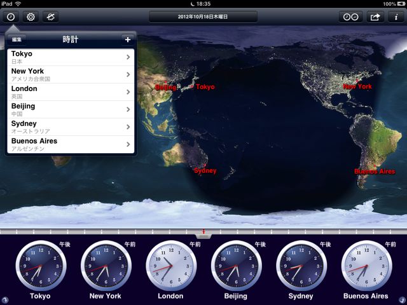Tap the 編集 edit button
The image size is (407, 305).
tap(17, 39)
